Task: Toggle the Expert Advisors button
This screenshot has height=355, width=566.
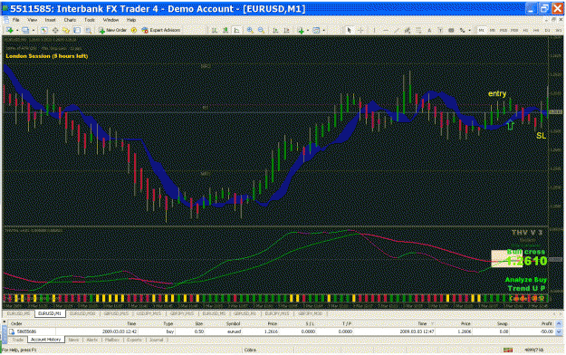Action: 160,30
